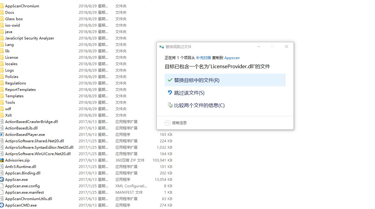The image size is (375, 209).
Task: Select the Logs folder icon
Action: (2, 70)
